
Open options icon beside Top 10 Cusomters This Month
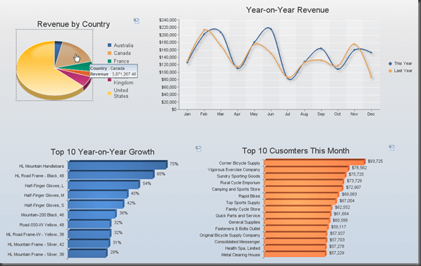point(392,147)
